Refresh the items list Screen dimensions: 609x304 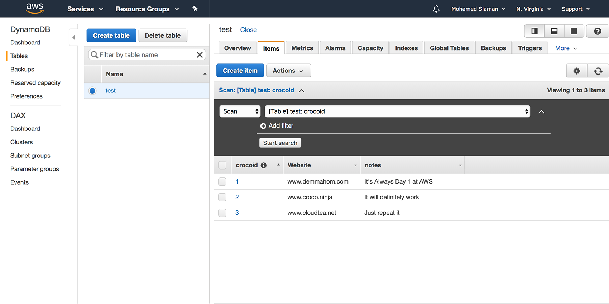coord(598,71)
